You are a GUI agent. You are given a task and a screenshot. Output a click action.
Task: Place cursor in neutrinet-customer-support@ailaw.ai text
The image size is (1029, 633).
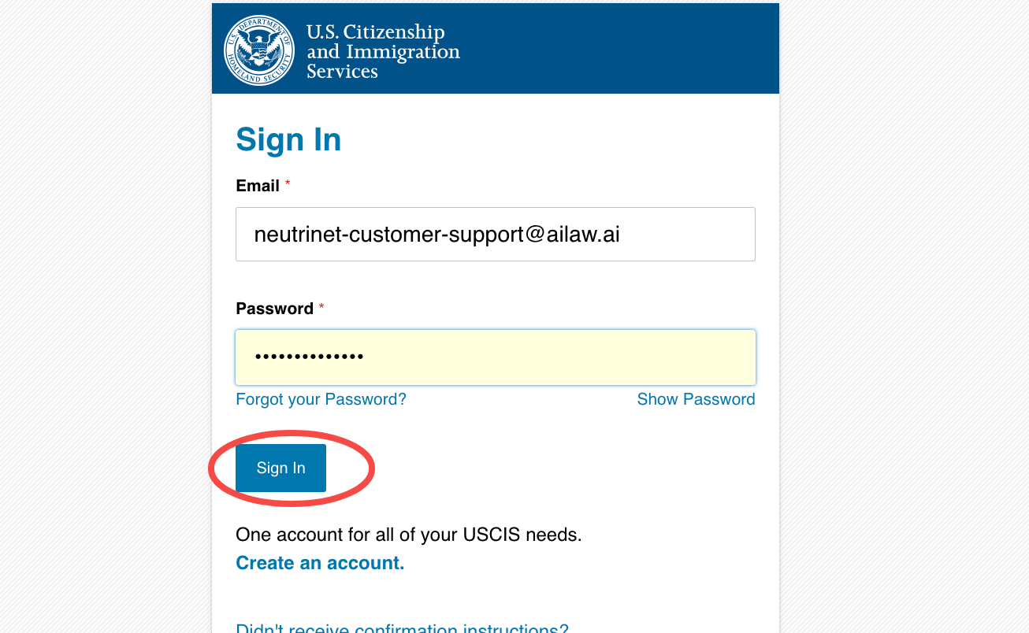pos(436,234)
